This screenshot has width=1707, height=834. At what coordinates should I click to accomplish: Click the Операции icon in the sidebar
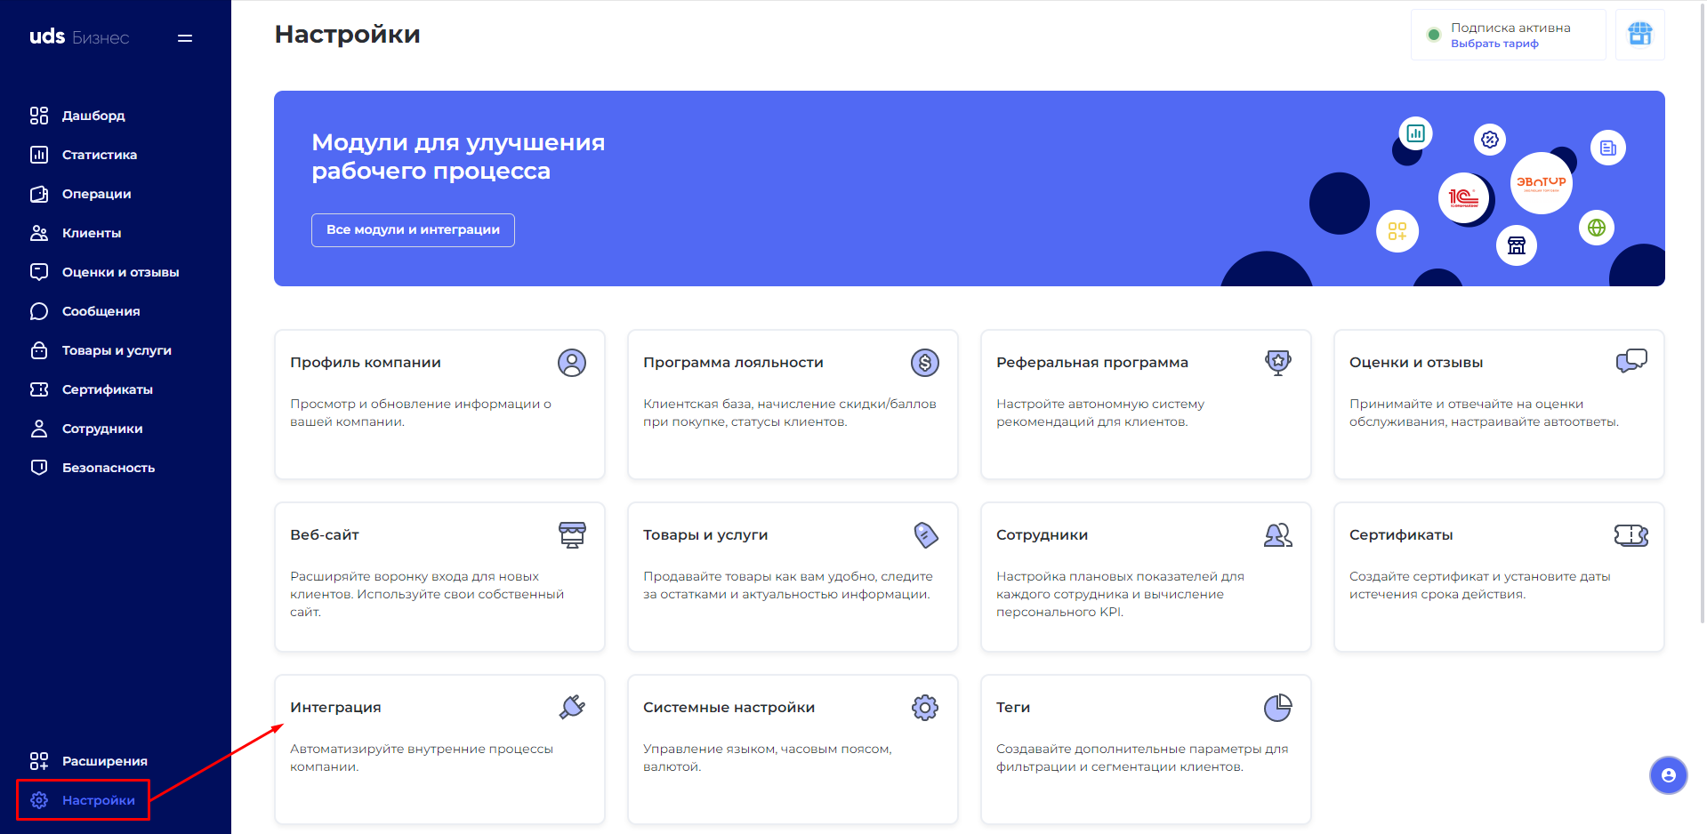point(39,194)
